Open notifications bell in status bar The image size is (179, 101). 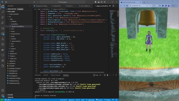point(116,100)
